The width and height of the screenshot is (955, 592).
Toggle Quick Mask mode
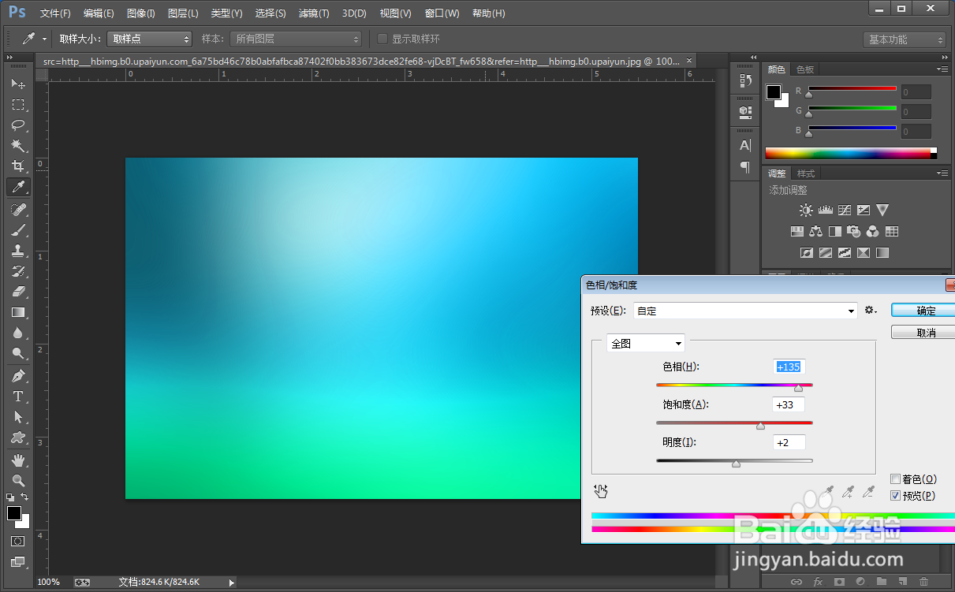click(x=17, y=542)
